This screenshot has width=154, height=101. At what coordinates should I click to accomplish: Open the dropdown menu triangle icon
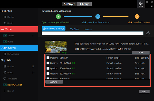[152, 6]
